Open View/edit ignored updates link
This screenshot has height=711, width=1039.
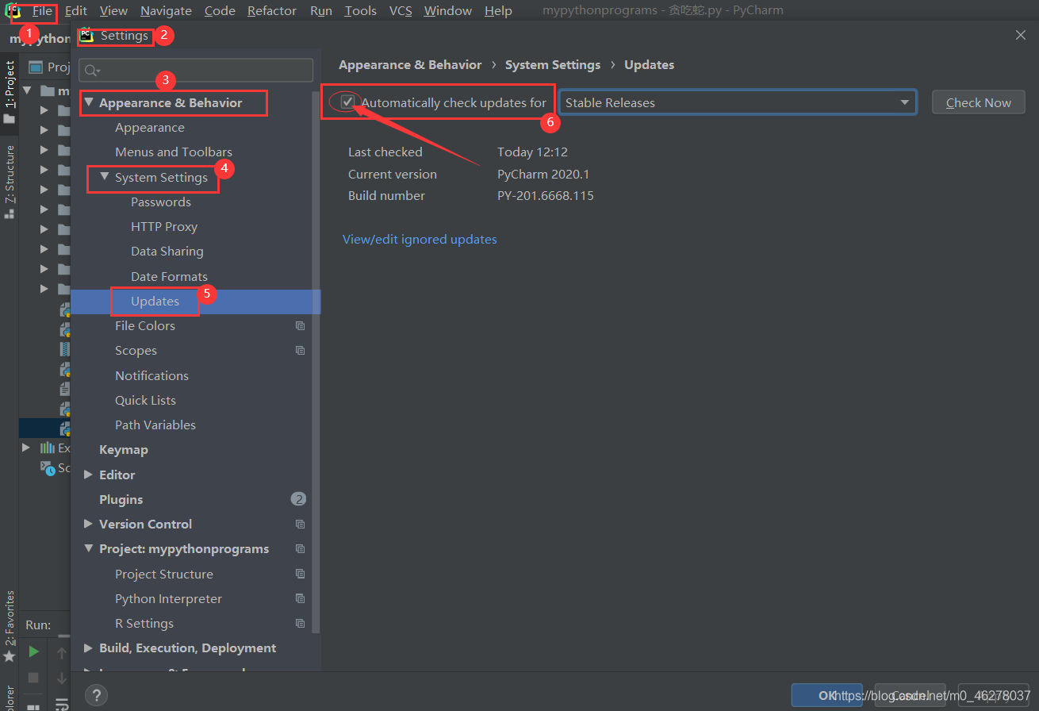420,239
